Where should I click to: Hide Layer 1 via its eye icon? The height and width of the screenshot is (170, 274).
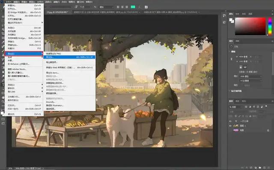click(x=230, y=126)
